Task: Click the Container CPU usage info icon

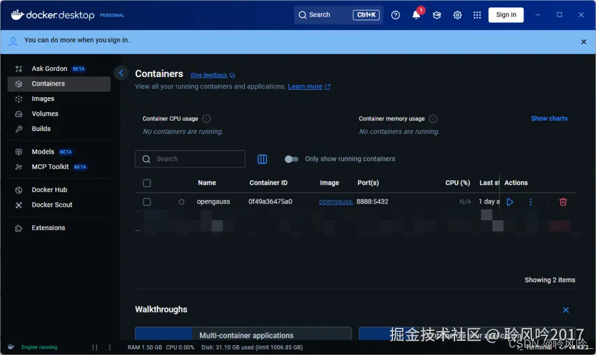Action: [x=207, y=119]
